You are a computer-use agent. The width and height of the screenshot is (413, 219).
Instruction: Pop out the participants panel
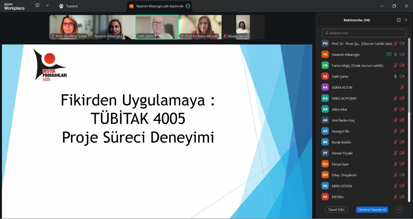click(399, 20)
